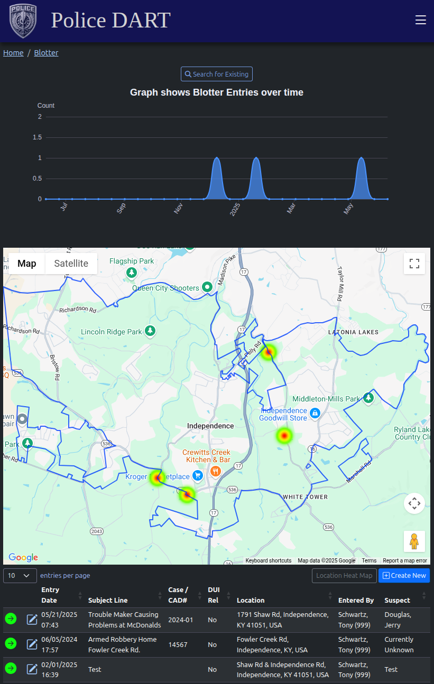The image size is (434, 684).
Task: Switch to the Map view type
Action: [27, 264]
